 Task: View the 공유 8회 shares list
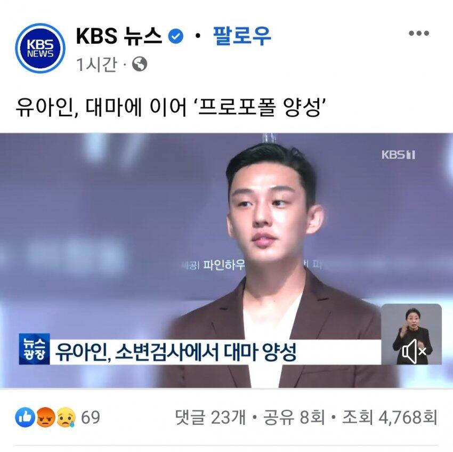coord(294,417)
